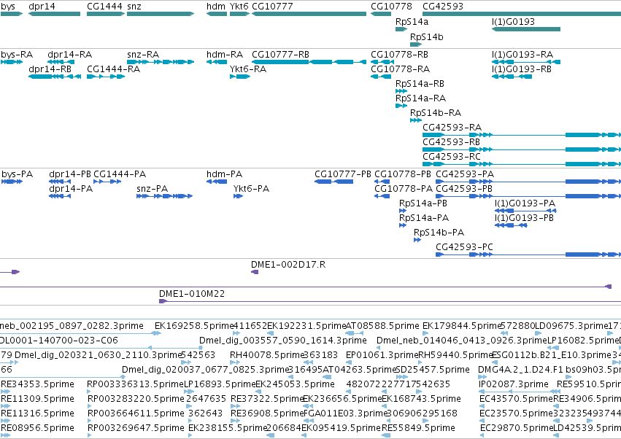Image resolution: width=621 pixels, height=439 pixels.
Task: Select the CG42593-RC transcript label
Action: [452, 157]
